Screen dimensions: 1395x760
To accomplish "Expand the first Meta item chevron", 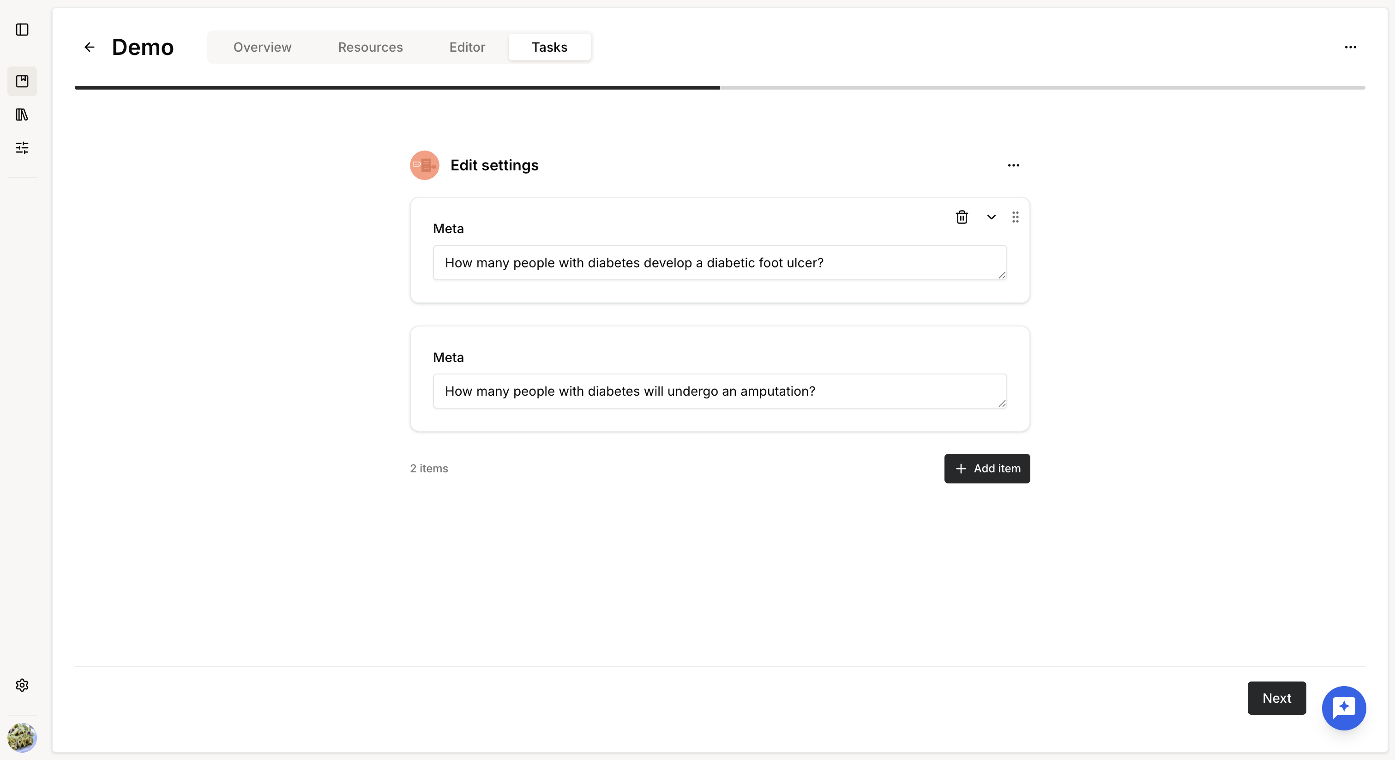I will (991, 217).
